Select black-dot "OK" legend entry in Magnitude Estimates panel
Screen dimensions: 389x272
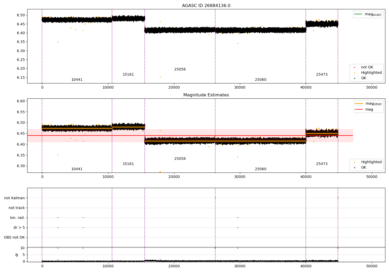360,168
